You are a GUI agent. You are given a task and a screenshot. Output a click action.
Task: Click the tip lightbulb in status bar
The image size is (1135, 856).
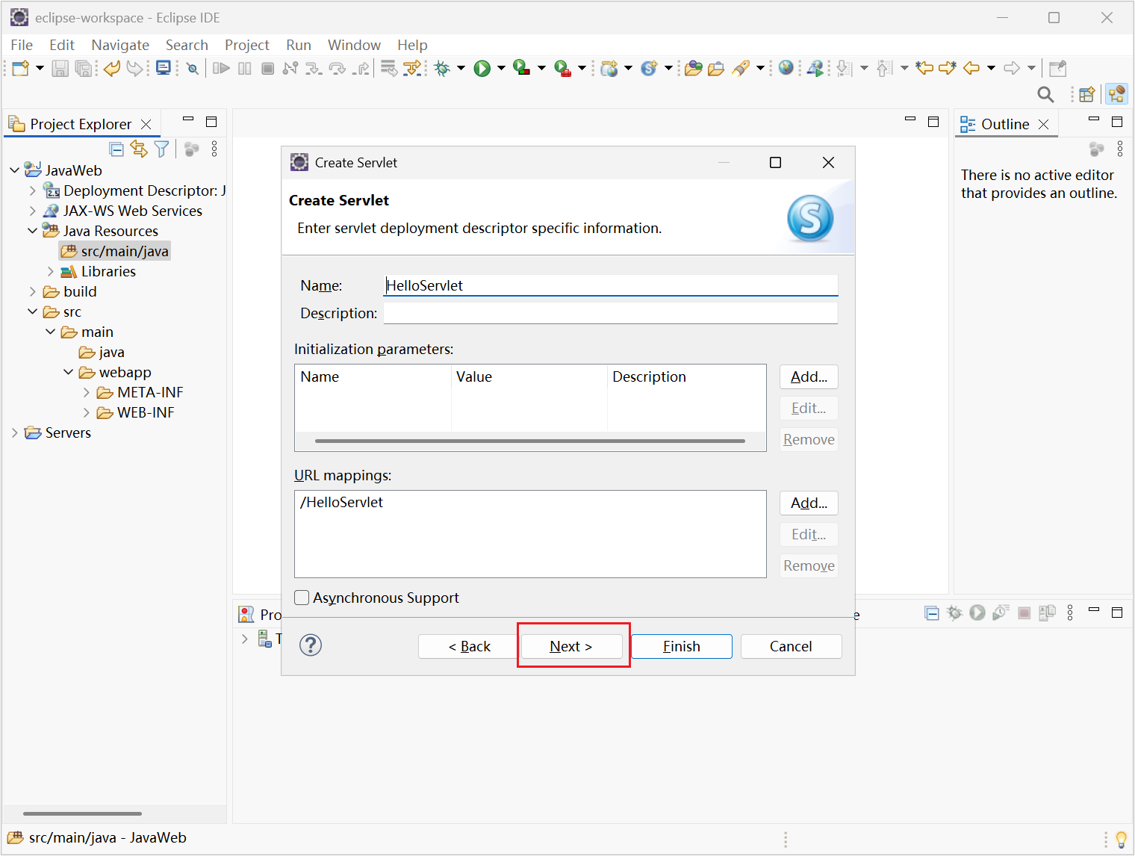(1121, 840)
